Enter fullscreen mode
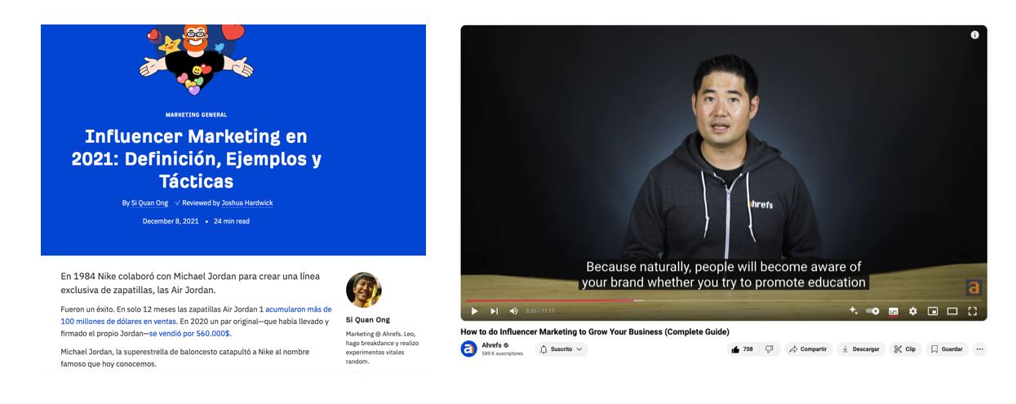The width and height of the screenshot is (1016, 404). [972, 311]
